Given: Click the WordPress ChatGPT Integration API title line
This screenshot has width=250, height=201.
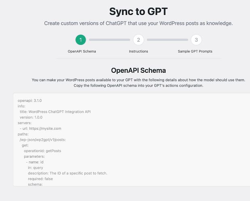Looking at the screenshot, I should (55, 112).
